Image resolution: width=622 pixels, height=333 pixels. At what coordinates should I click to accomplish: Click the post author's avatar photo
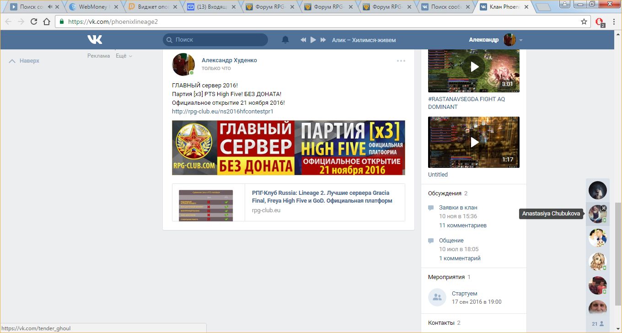point(183,64)
